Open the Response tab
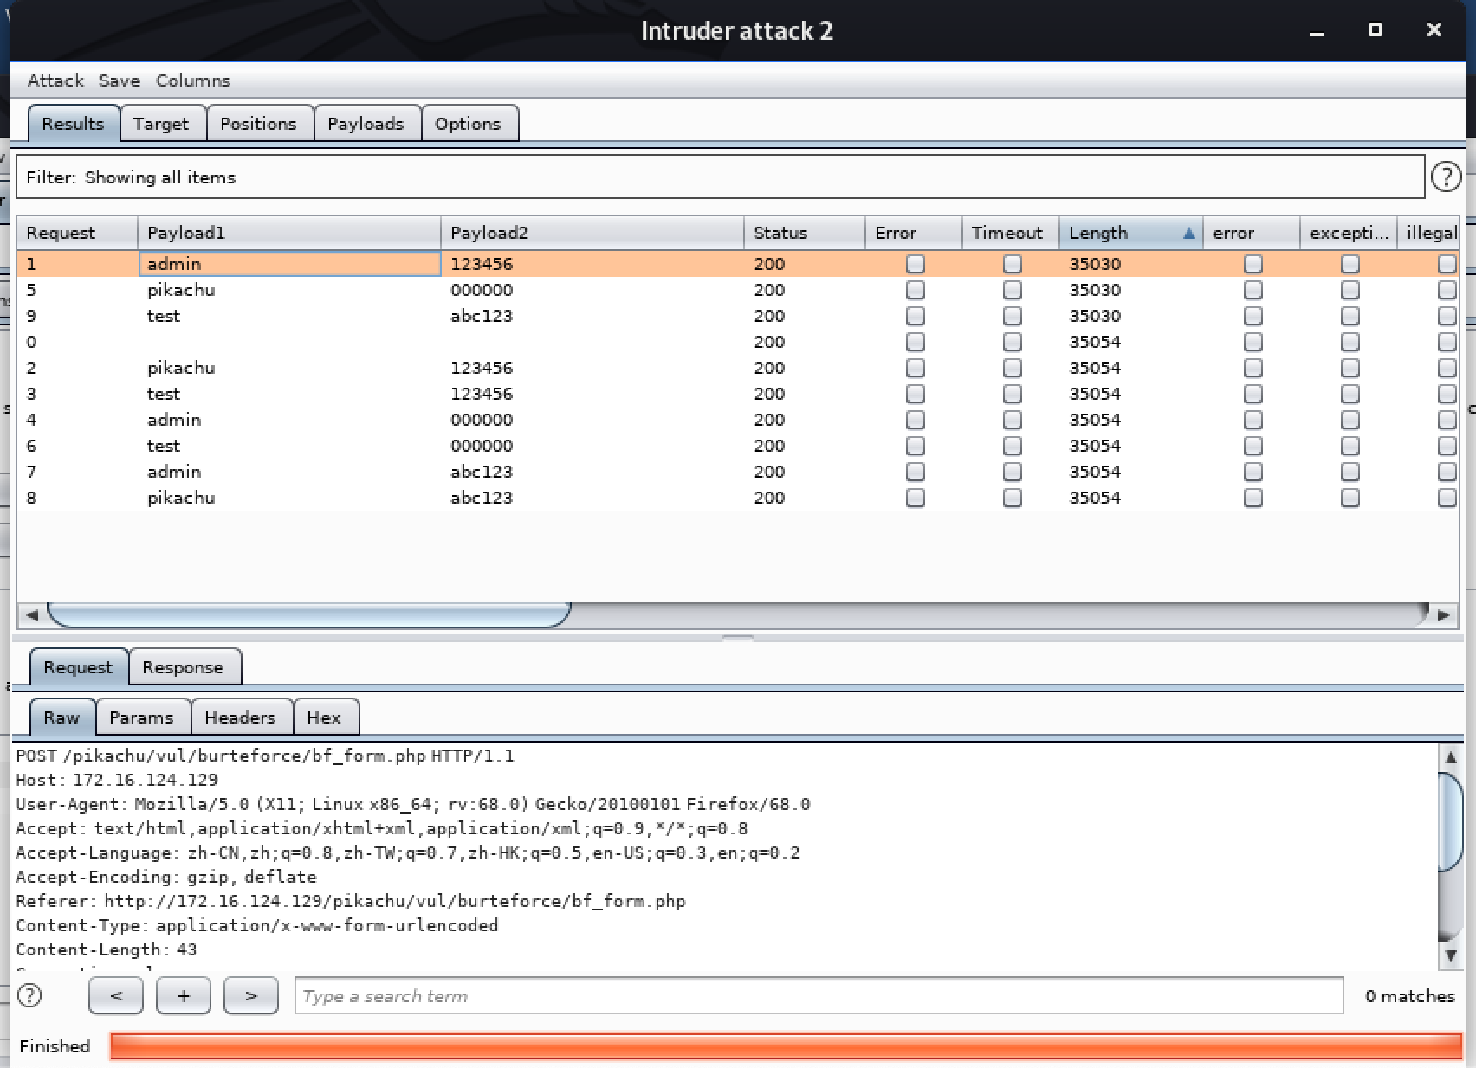 pyautogui.click(x=183, y=667)
